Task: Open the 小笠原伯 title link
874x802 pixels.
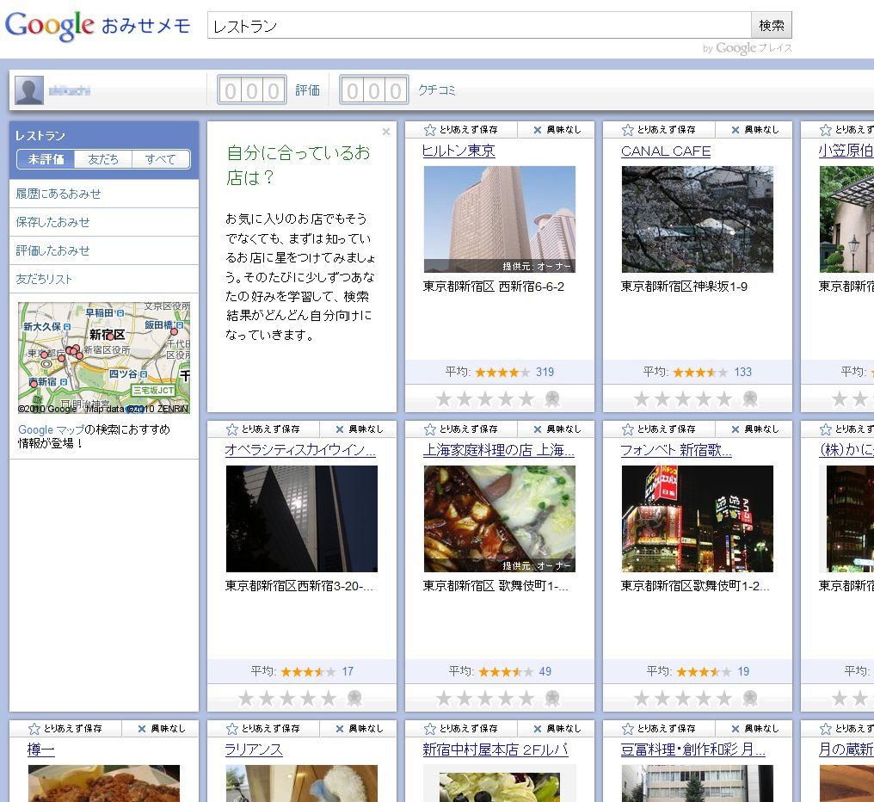Action: (x=846, y=151)
